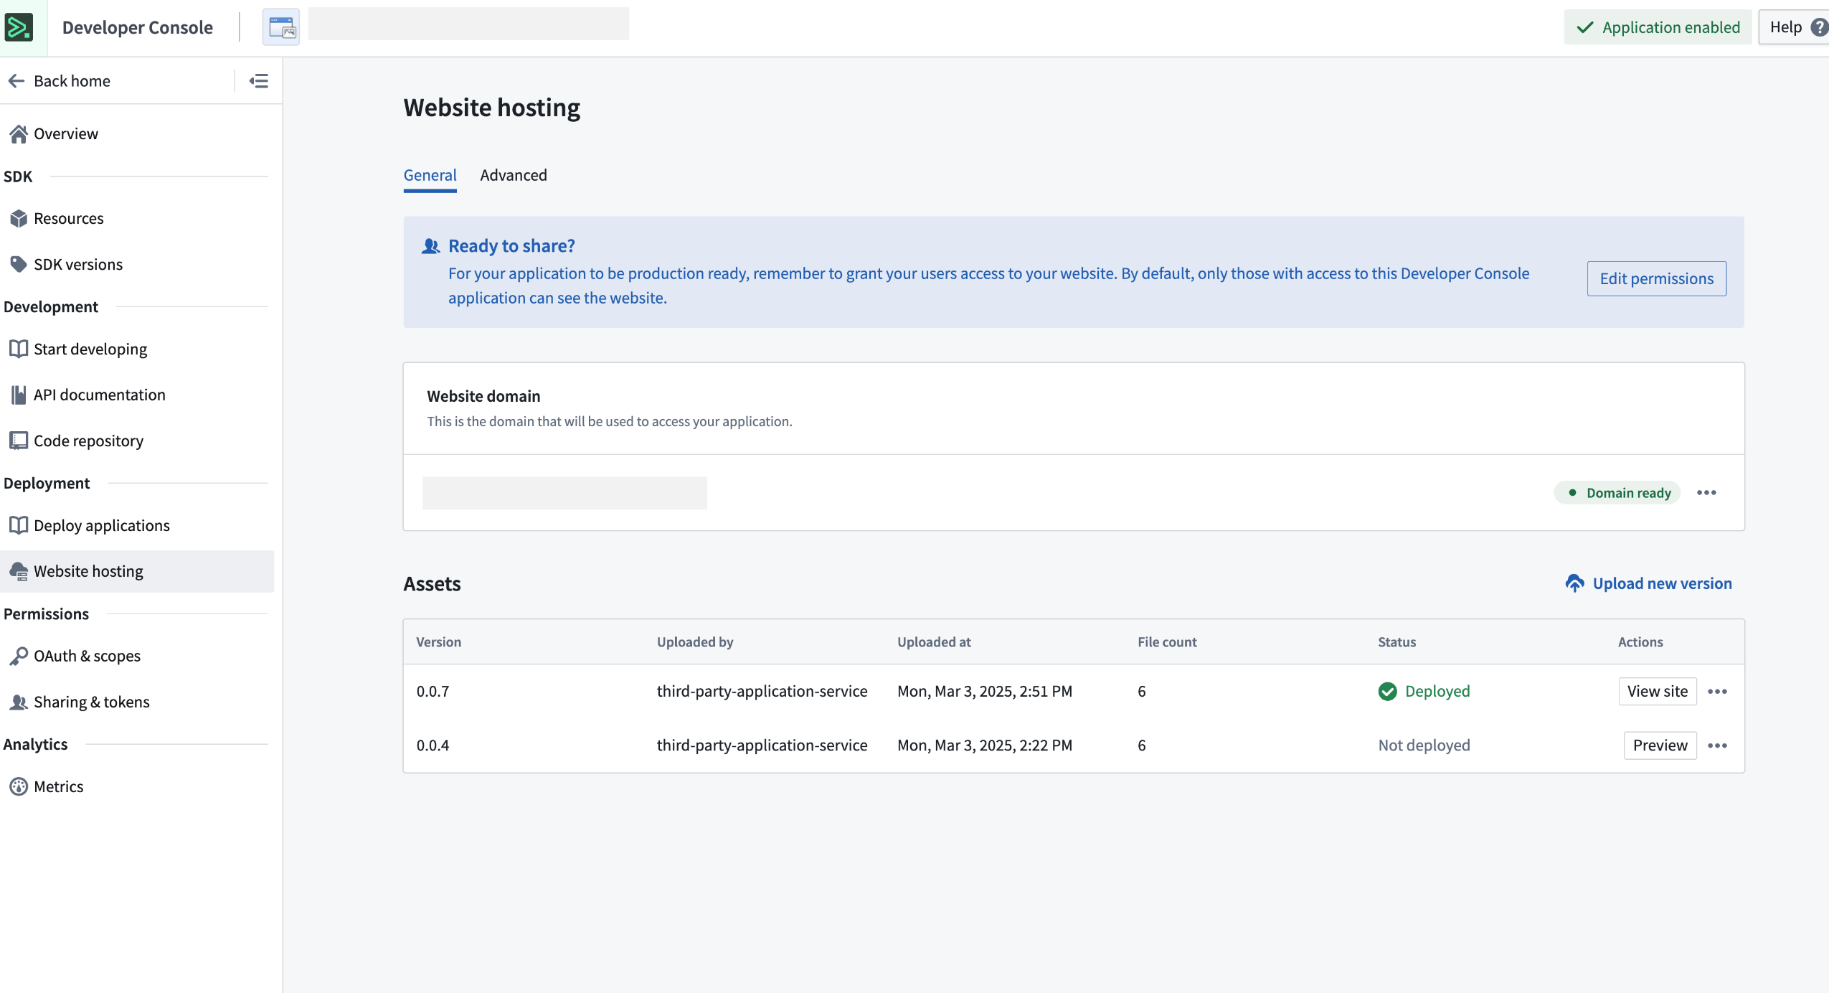This screenshot has width=1829, height=993.
Task: Open the ellipsis menu for version 0.0.7
Action: 1718,691
